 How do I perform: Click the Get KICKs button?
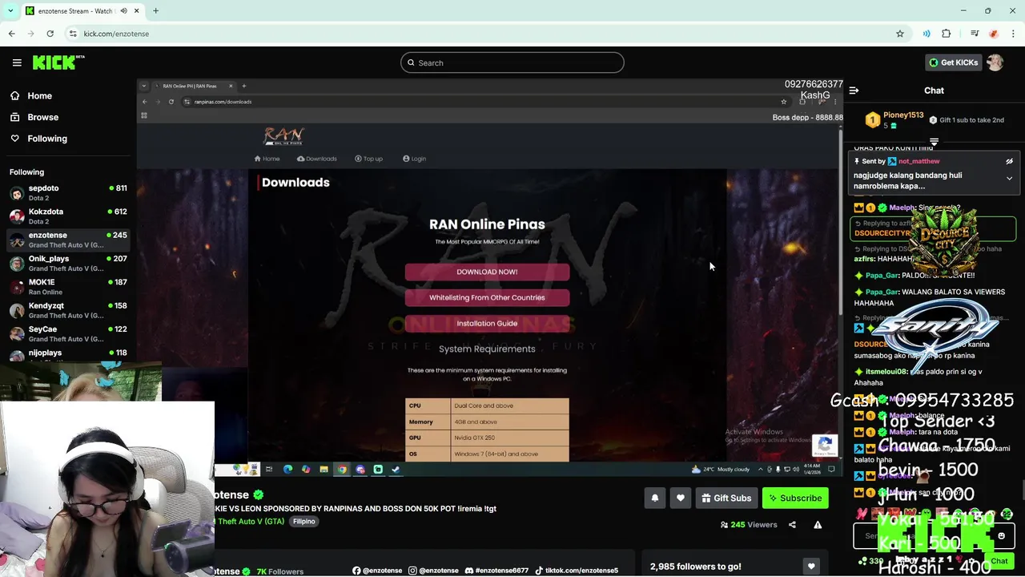pos(953,63)
